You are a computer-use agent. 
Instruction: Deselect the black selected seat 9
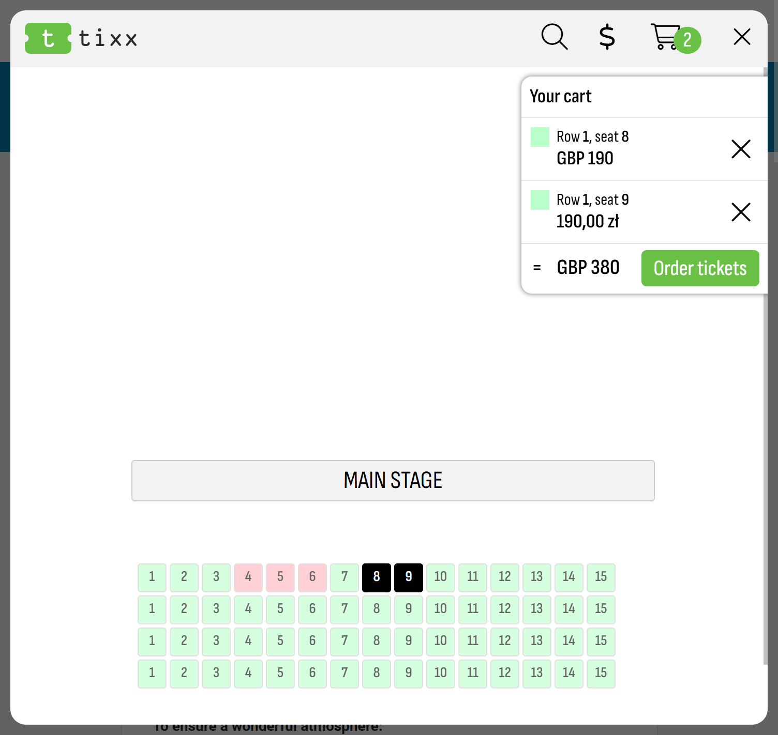click(409, 577)
